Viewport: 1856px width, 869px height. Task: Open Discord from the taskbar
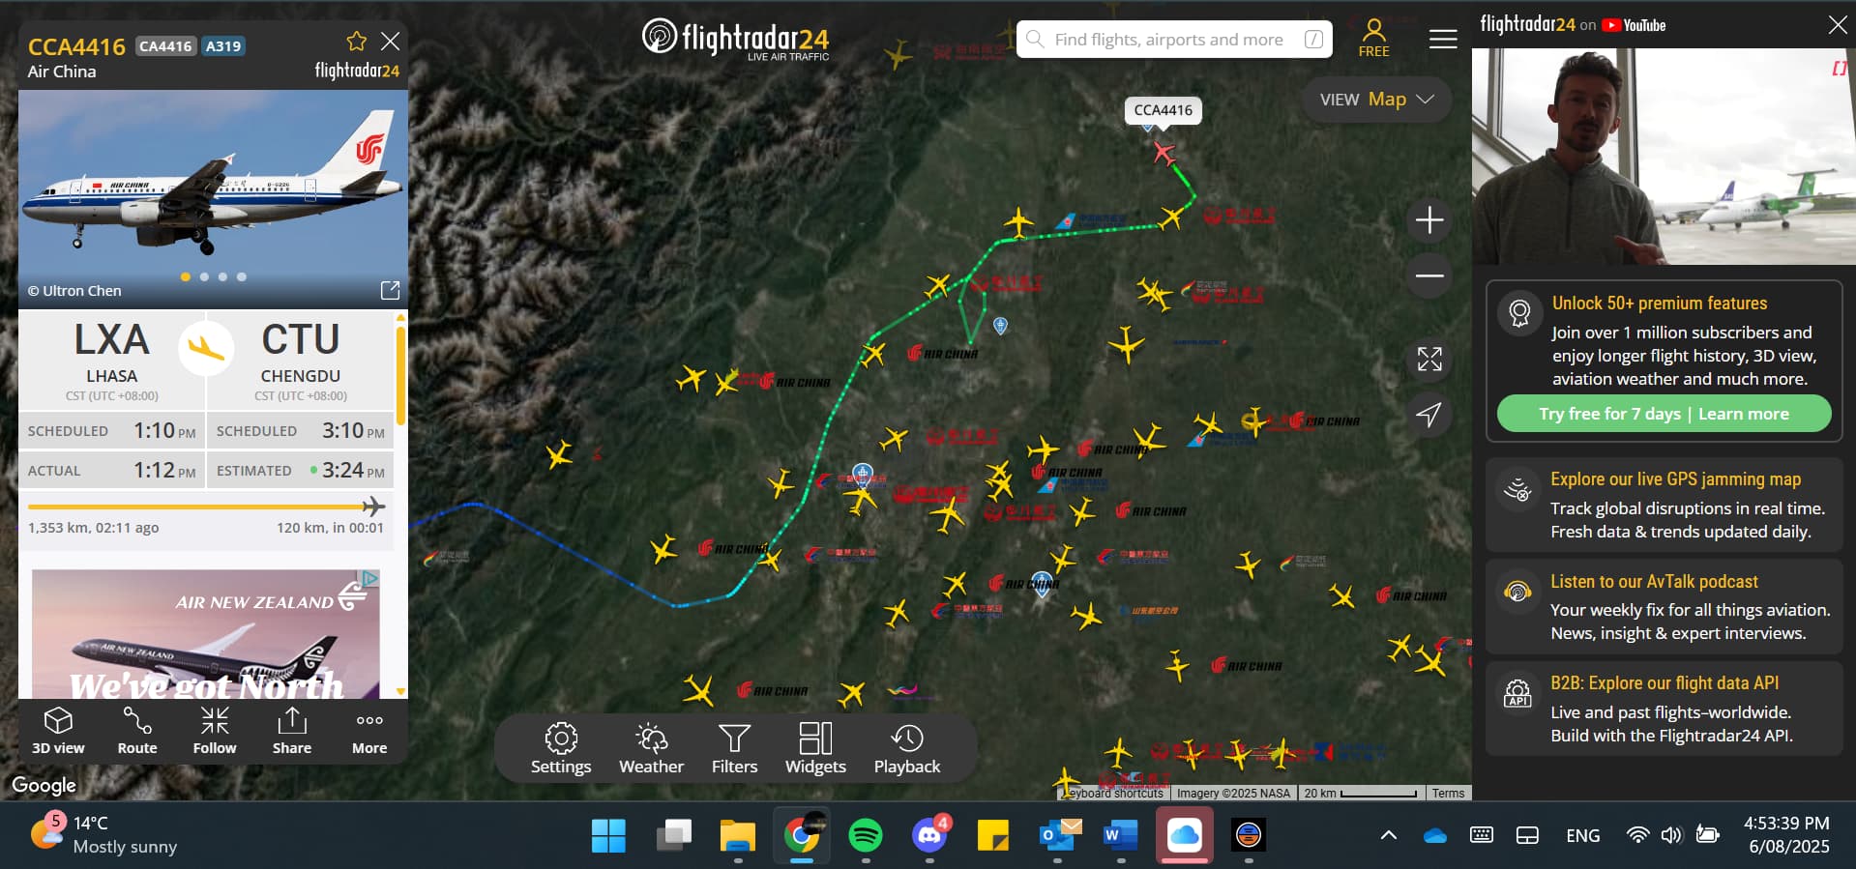point(930,835)
